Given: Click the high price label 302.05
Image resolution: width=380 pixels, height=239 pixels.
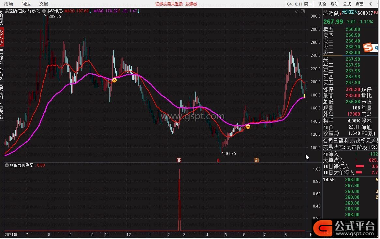Looking at the screenshot, I should (54, 17).
